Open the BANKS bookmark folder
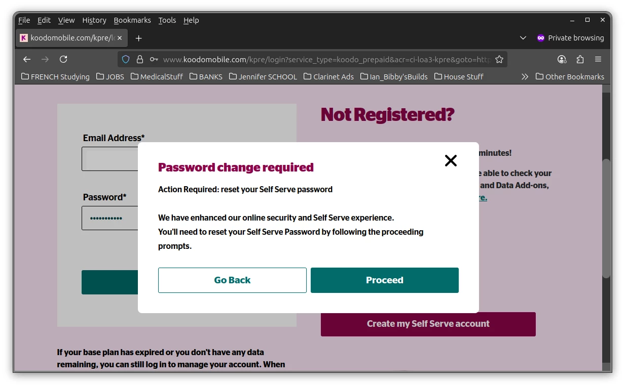 (x=206, y=77)
